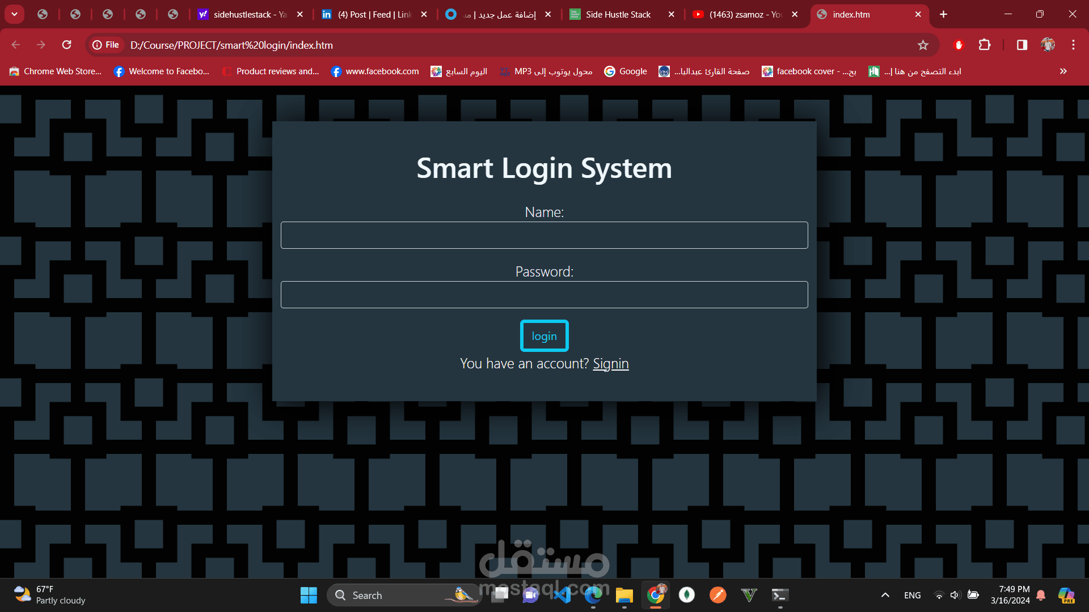
Task: Click the File site info chip
Action: (106, 45)
